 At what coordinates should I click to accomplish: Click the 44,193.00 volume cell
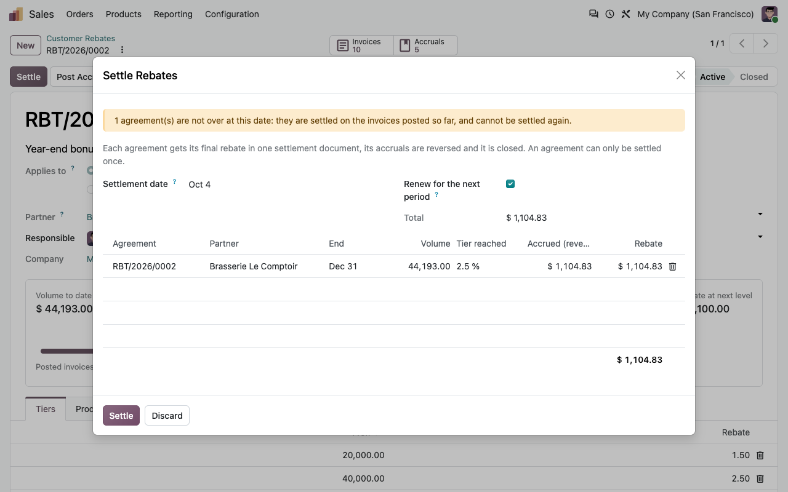pos(429,266)
